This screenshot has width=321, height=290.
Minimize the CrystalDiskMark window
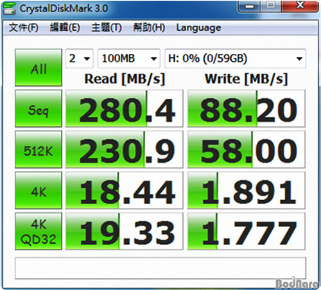pyautogui.click(x=249, y=6)
